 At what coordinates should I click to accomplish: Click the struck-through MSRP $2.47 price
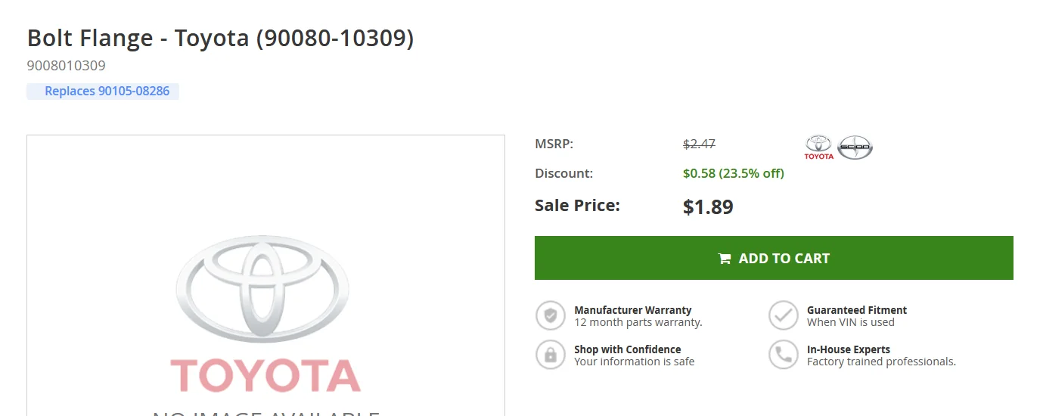click(x=699, y=144)
